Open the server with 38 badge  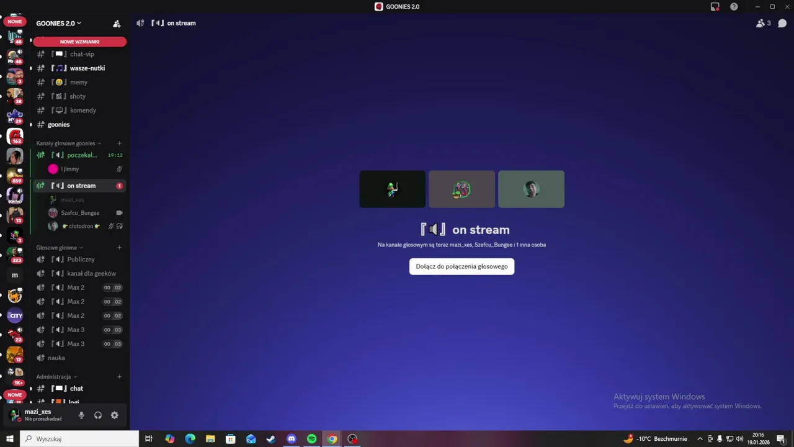(x=15, y=96)
